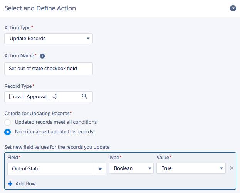Click the Out-of-State field text box
The width and height of the screenshot is (240, 193).
[x=51, y=169]
